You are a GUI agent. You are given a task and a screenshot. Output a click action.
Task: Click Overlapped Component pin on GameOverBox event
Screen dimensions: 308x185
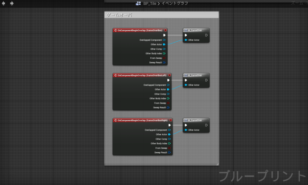164,40
